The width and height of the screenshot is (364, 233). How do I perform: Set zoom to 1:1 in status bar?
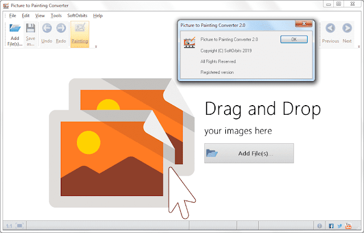(9, 226)
